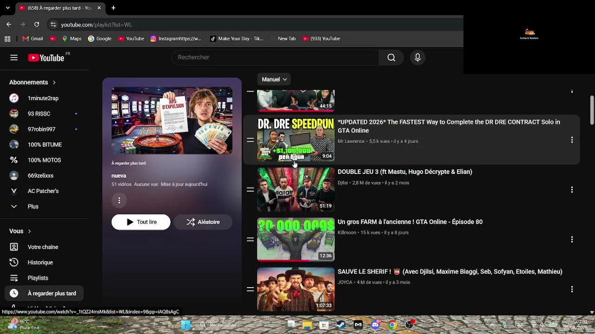This screenshot has width=595, height=334.
Task: Open the playlist three-dot options menu
Action: click(x=119, y=200)
